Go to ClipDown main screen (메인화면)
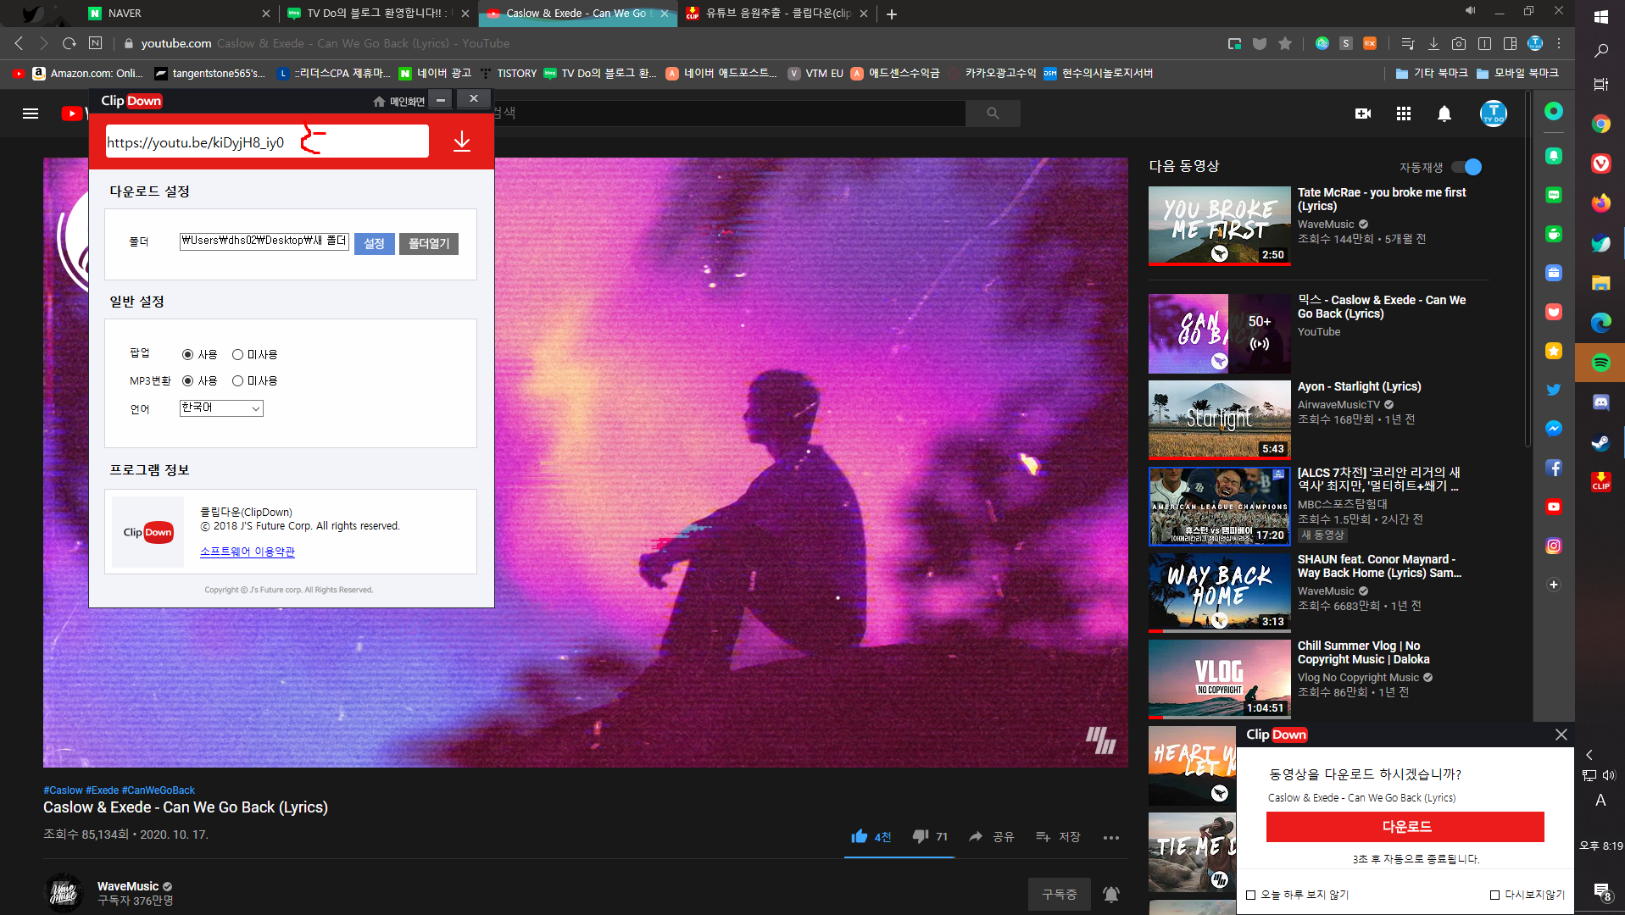The image size is (1625, 915). click(x=399, y=102)
